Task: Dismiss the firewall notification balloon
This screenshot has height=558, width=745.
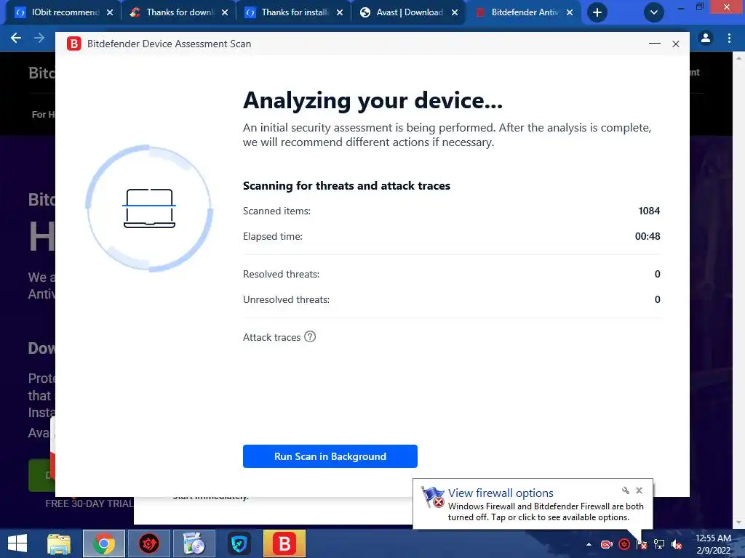Action: coord(639,490)
